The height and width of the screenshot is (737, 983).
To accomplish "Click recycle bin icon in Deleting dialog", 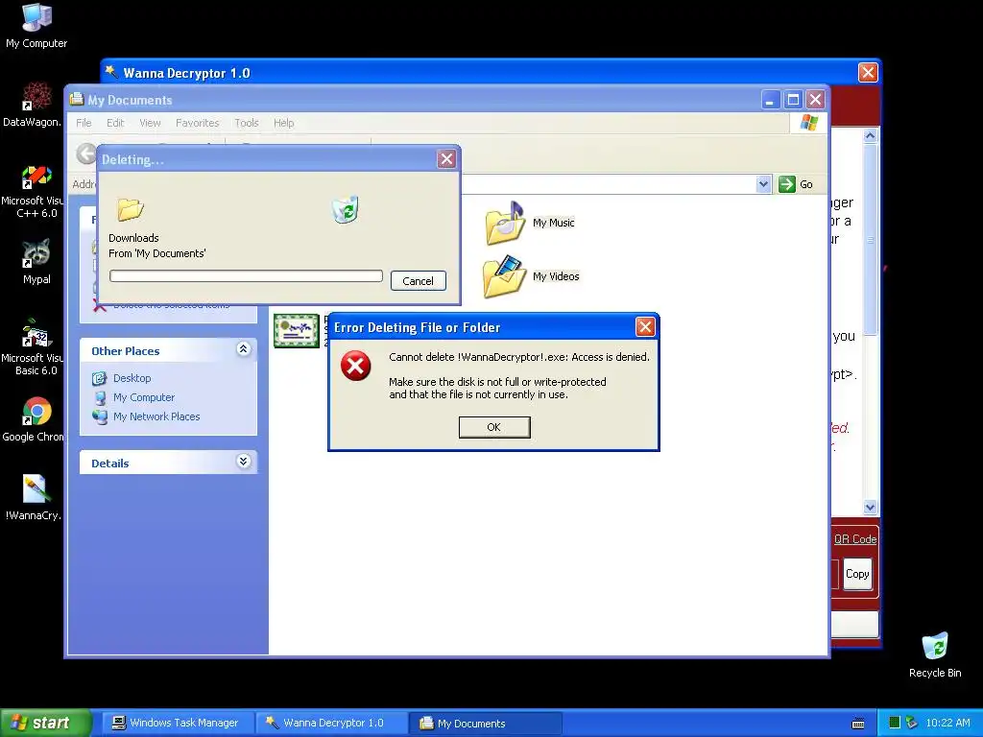I will [345, 209].
